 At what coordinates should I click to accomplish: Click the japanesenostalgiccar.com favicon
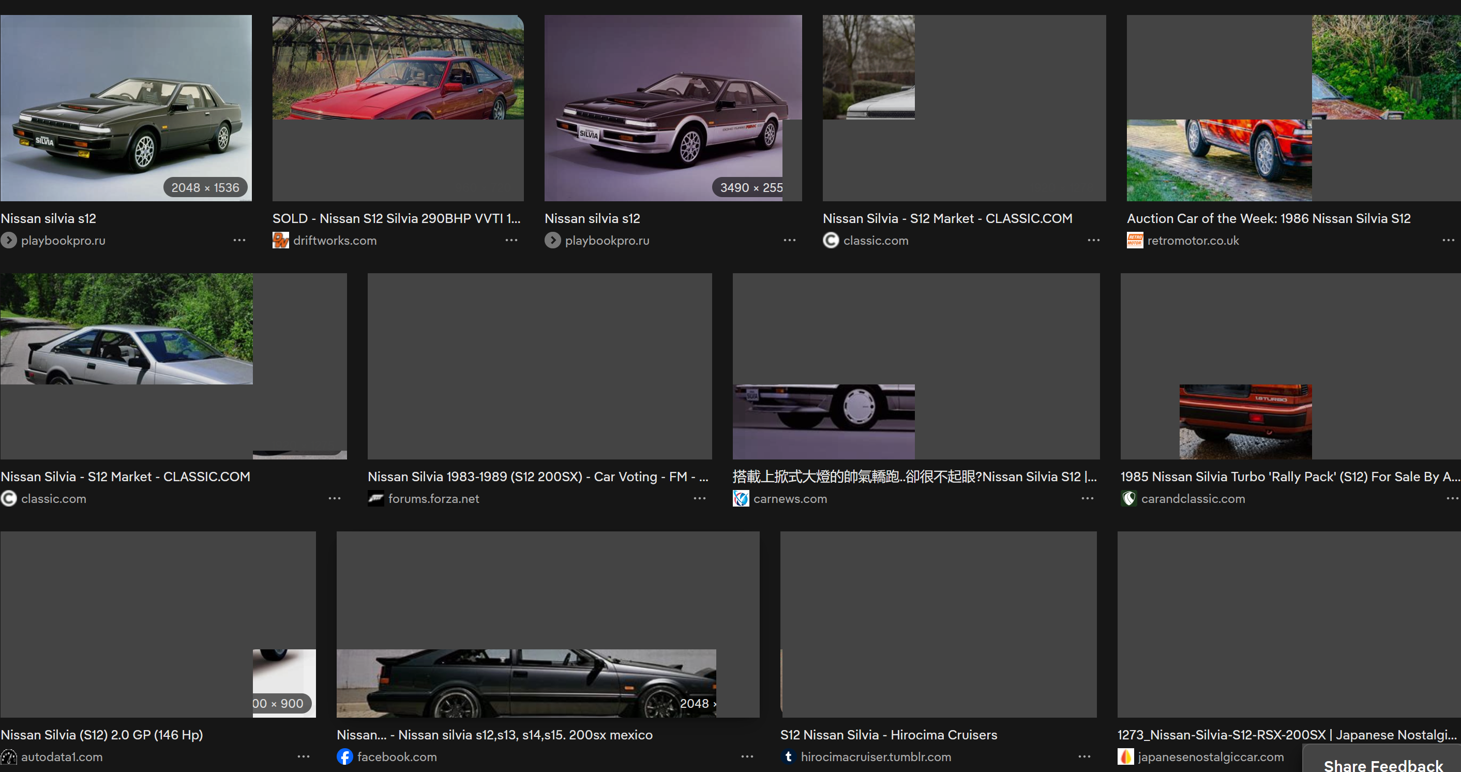(x=1125, y=756)
